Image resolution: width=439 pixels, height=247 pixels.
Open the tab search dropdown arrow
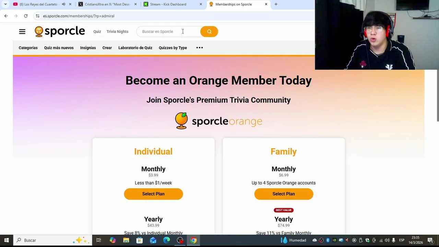(5, 4)
